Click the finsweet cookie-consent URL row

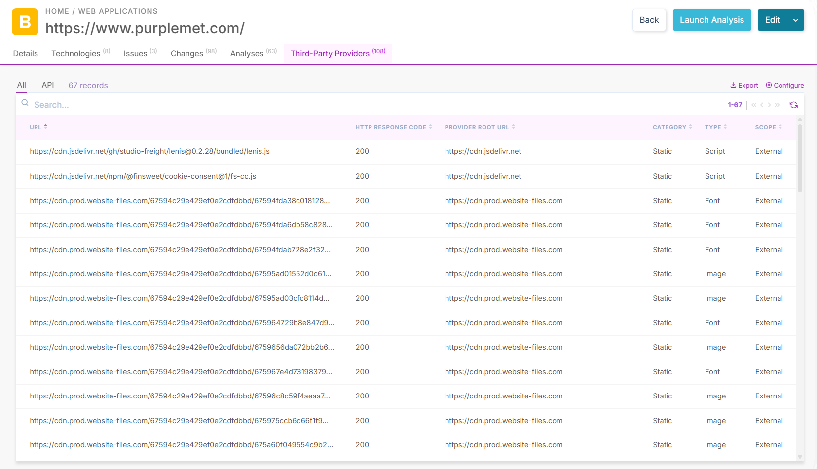point(143,176)
